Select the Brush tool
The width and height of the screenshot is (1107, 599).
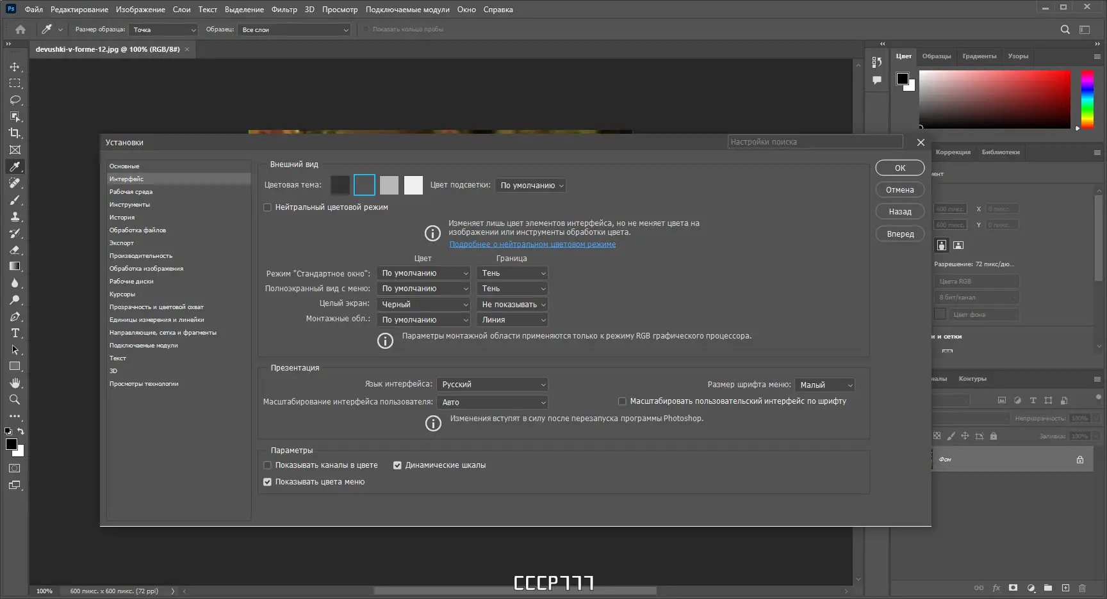click(15, 200)
